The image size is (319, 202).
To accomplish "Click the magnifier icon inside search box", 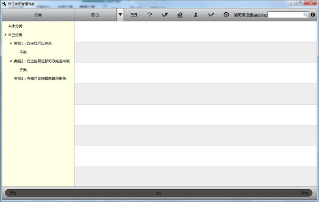I will 305,15.
